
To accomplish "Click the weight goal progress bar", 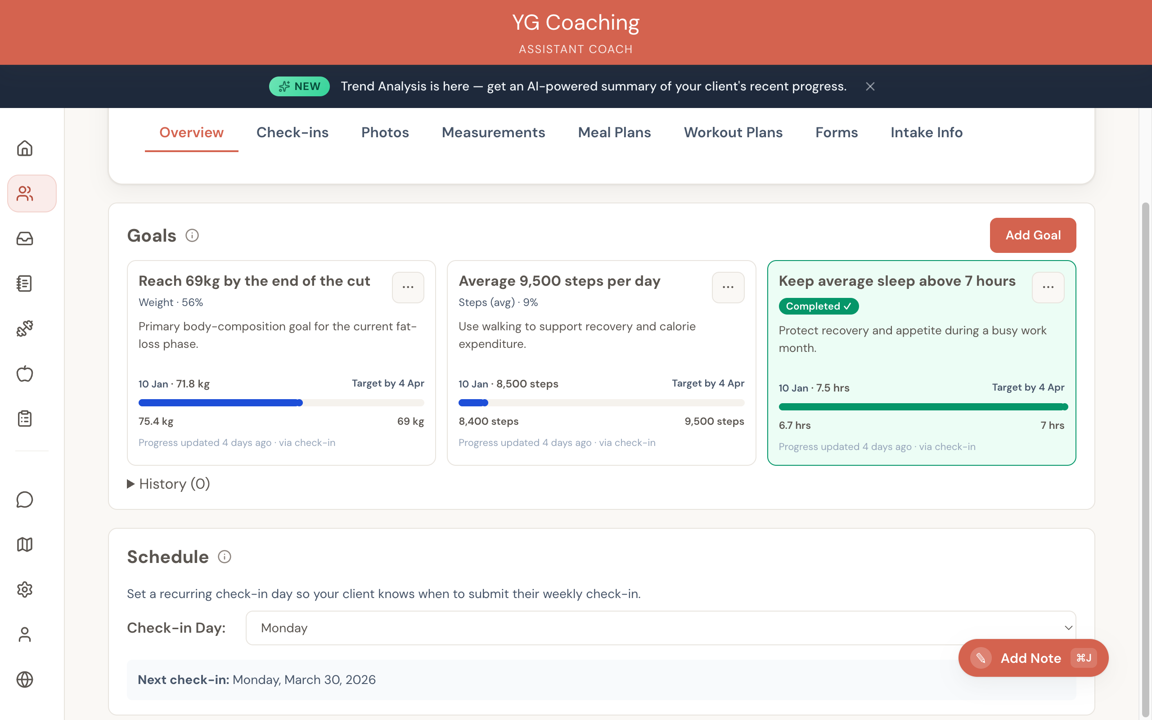I will pyautogui.click(x=281, y=402).
